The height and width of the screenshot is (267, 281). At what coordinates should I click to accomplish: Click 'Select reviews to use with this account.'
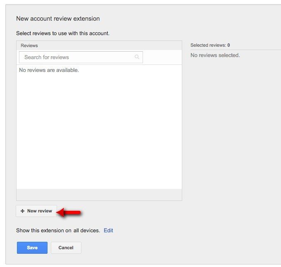63,33
